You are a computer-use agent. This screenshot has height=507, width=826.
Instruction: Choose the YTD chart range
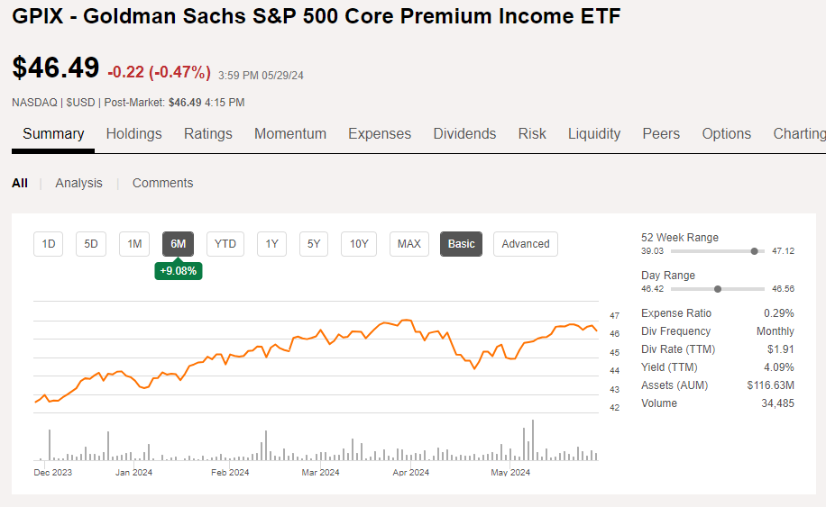coord(225,244)
